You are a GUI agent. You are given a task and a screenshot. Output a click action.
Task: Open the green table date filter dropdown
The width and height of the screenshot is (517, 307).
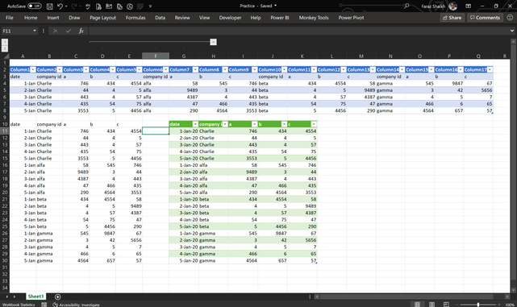tap(195, 124)
